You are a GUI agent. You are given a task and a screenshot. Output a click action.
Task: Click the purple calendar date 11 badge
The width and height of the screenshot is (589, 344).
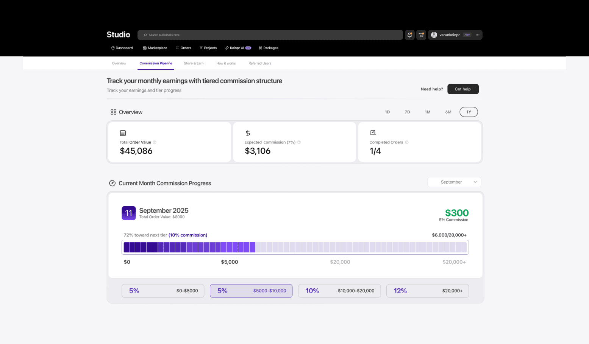pyautogui.click(x=129, y=213)
